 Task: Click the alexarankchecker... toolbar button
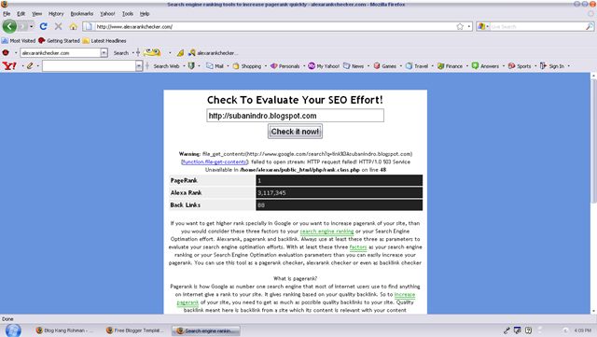(214, 52)
